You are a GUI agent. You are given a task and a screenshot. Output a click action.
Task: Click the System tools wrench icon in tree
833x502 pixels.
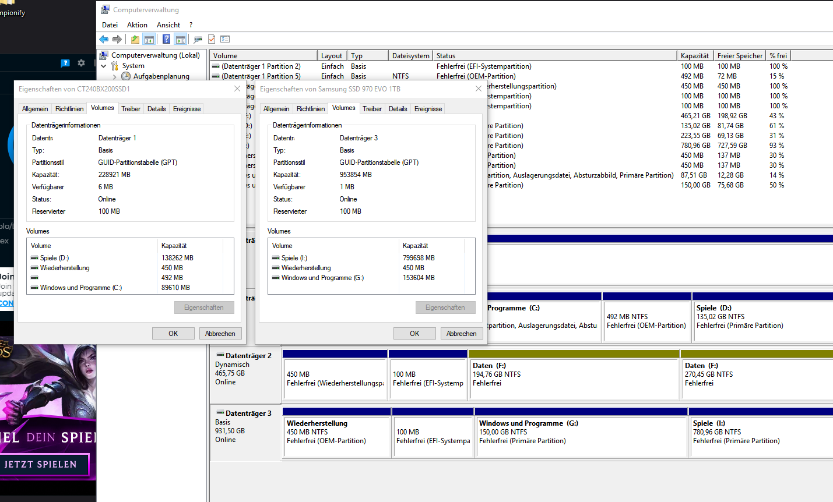[115, 66]
